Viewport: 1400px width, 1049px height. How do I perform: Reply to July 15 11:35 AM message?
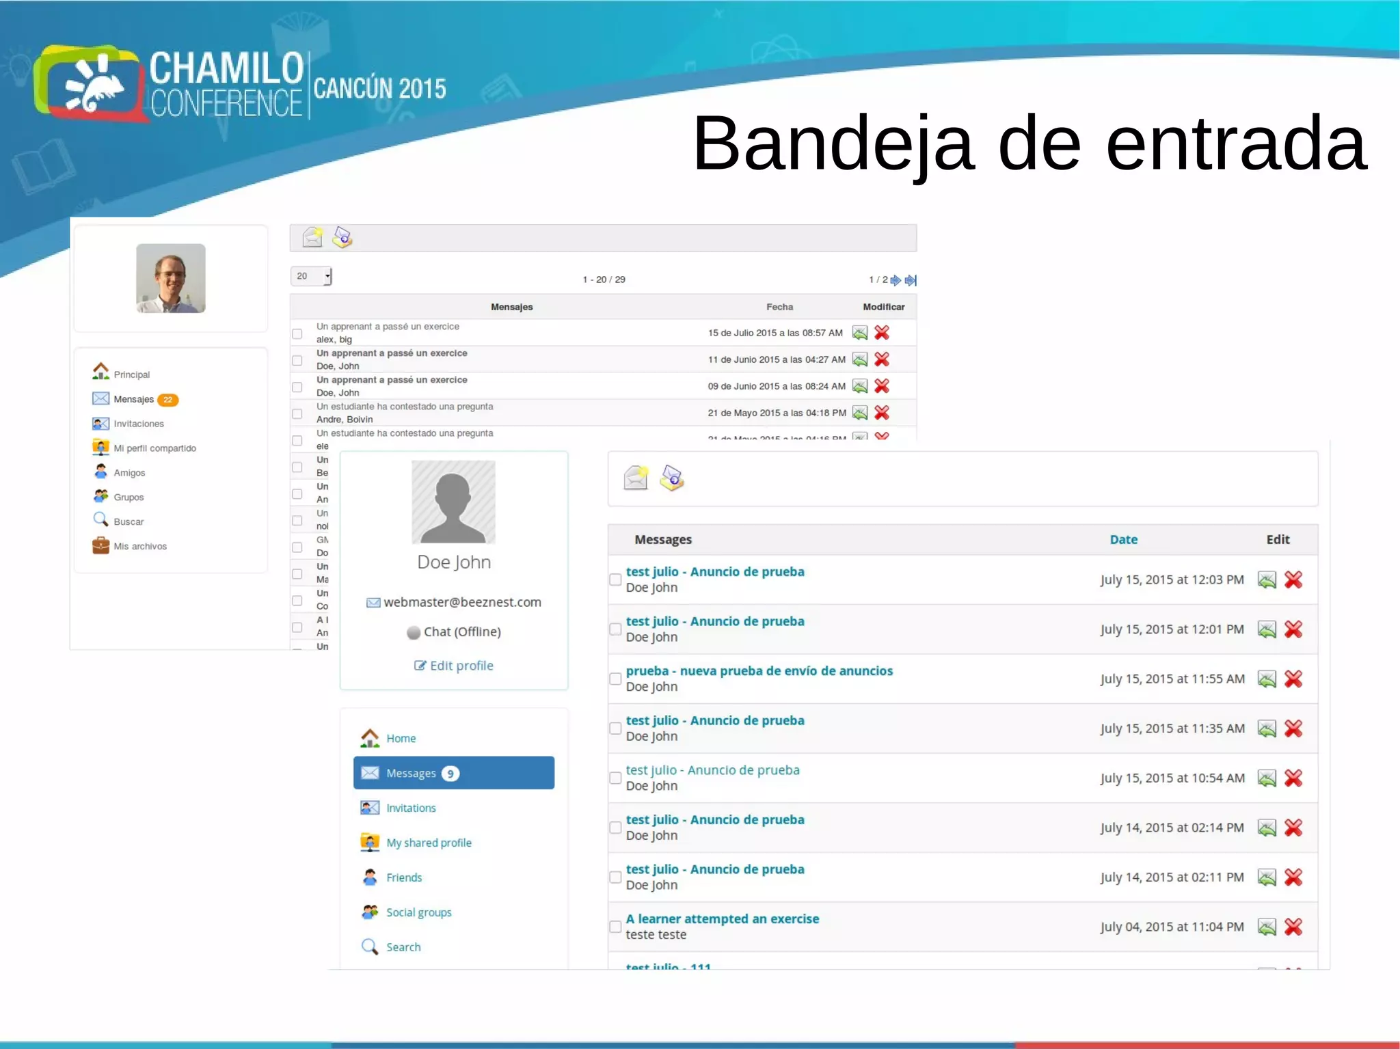(1267, 728)
